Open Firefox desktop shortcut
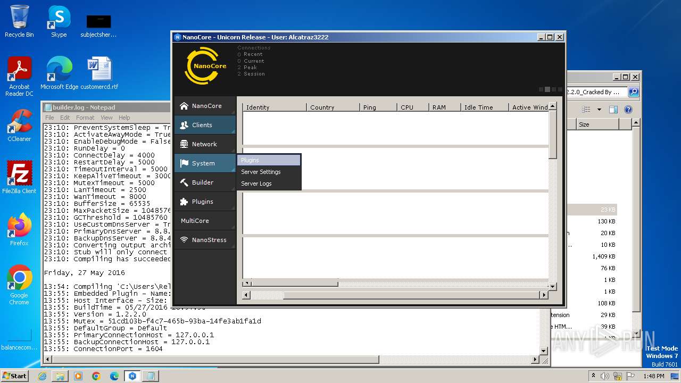 (19, 230)
